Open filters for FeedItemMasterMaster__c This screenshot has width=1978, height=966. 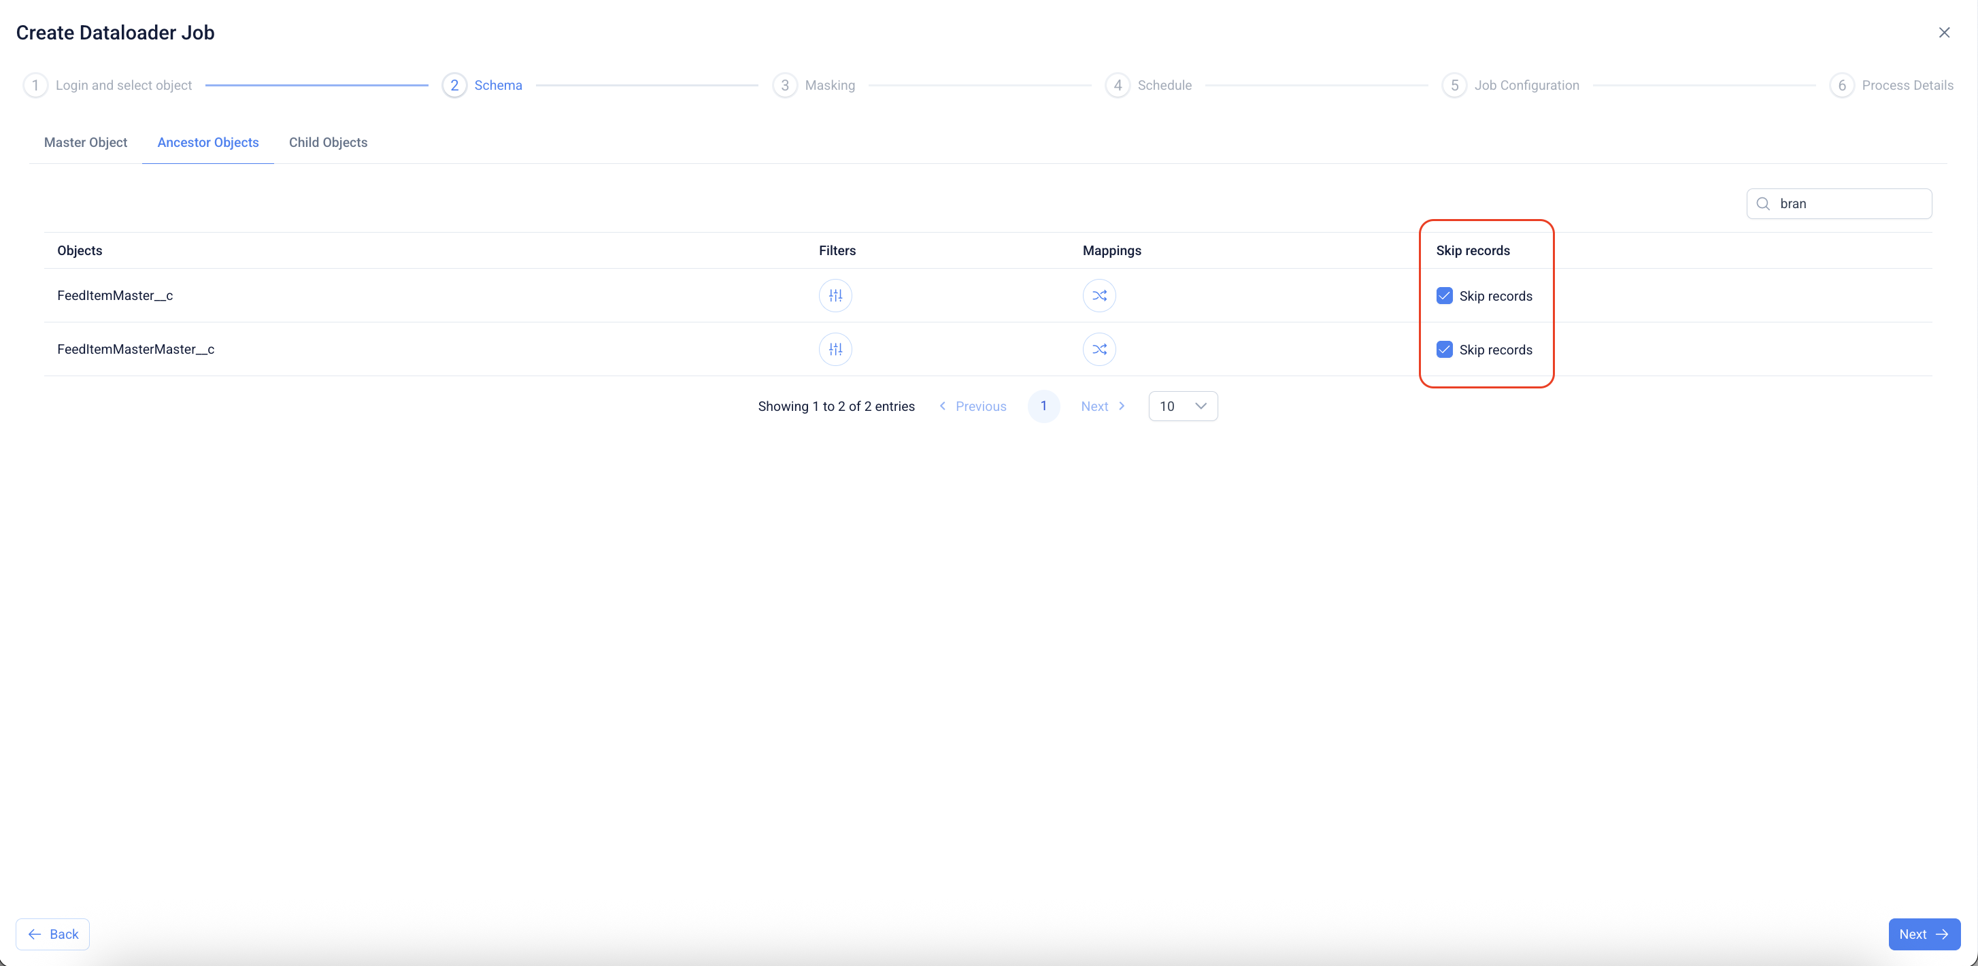[835, 350]
